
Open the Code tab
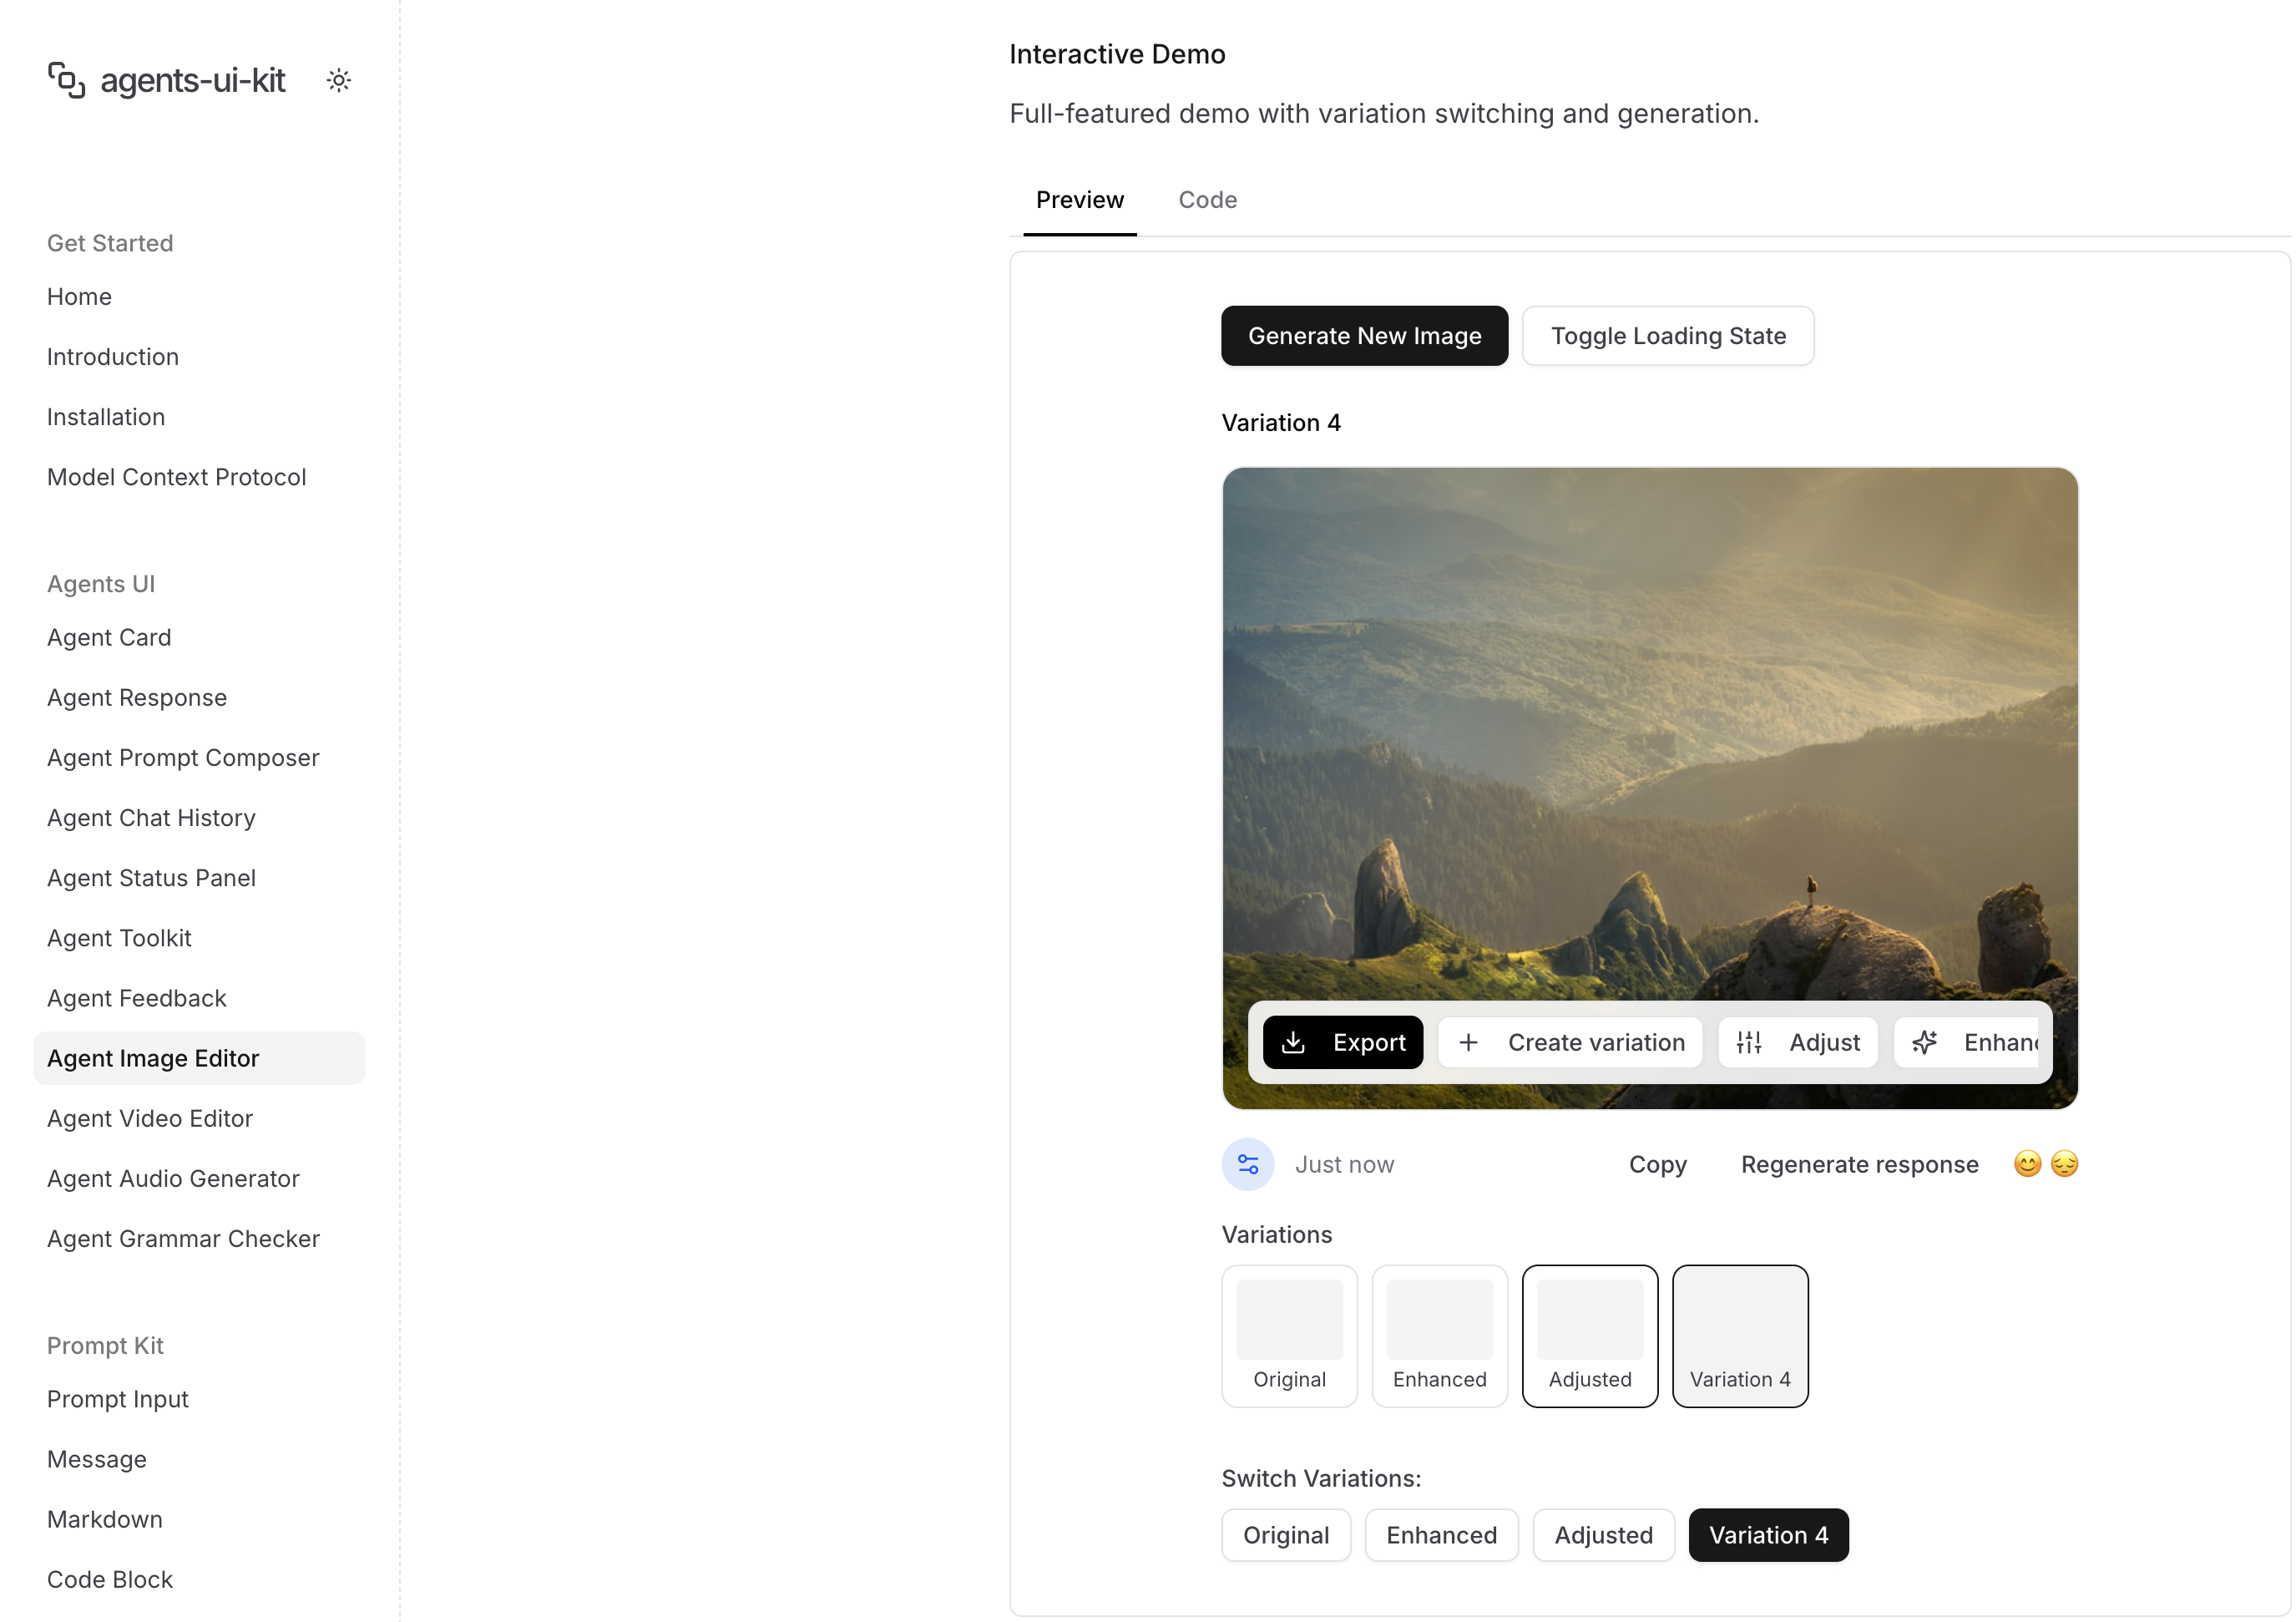coord(1207,200)
